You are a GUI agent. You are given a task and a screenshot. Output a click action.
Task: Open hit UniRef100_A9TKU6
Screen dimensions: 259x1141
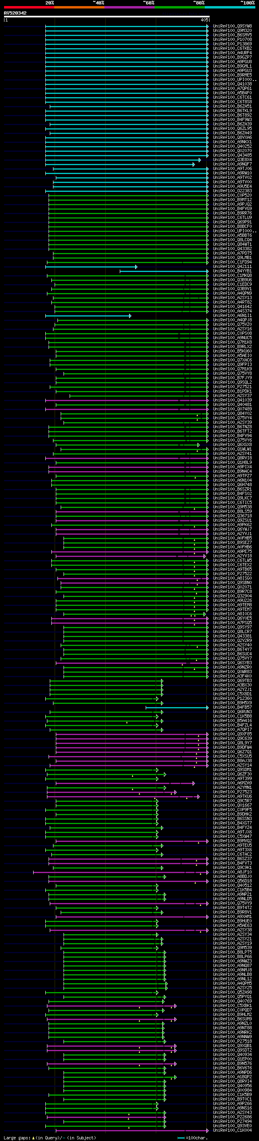(x=232, y=797)
